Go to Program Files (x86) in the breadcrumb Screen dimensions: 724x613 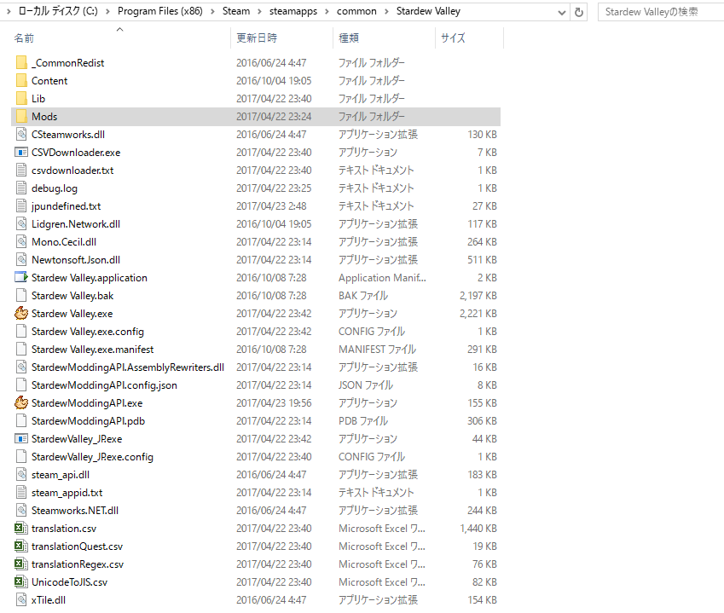160,11
